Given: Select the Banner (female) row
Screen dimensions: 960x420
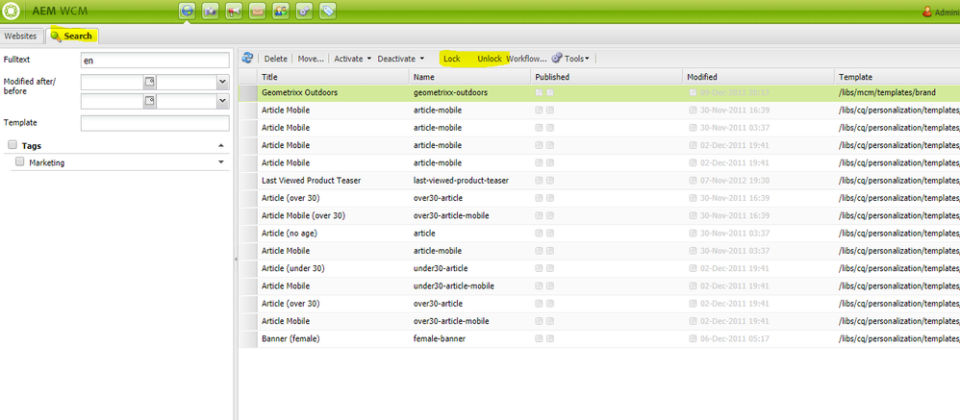Looking at the screenshot, I should click(599, 338).
